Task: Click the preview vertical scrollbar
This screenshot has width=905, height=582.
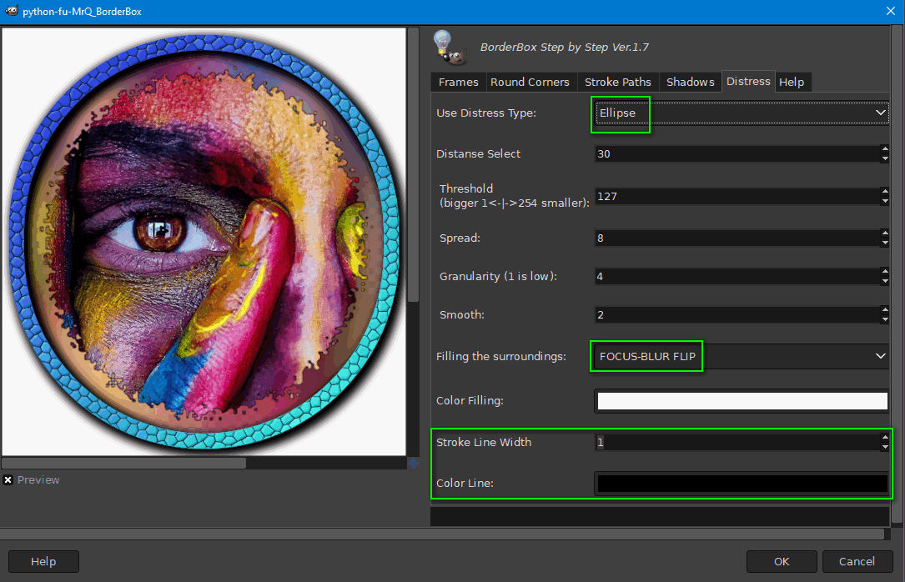Action: click(413, 164)
